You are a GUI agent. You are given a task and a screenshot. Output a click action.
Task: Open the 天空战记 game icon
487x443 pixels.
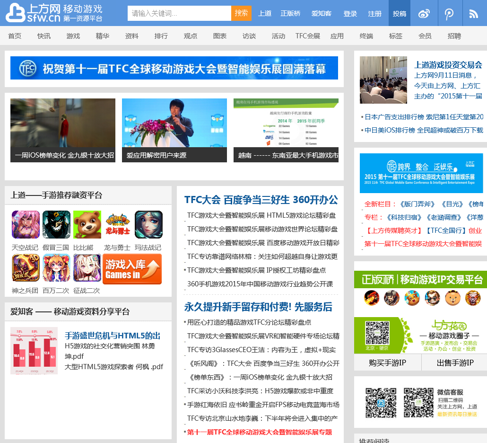tap(26, 224)
